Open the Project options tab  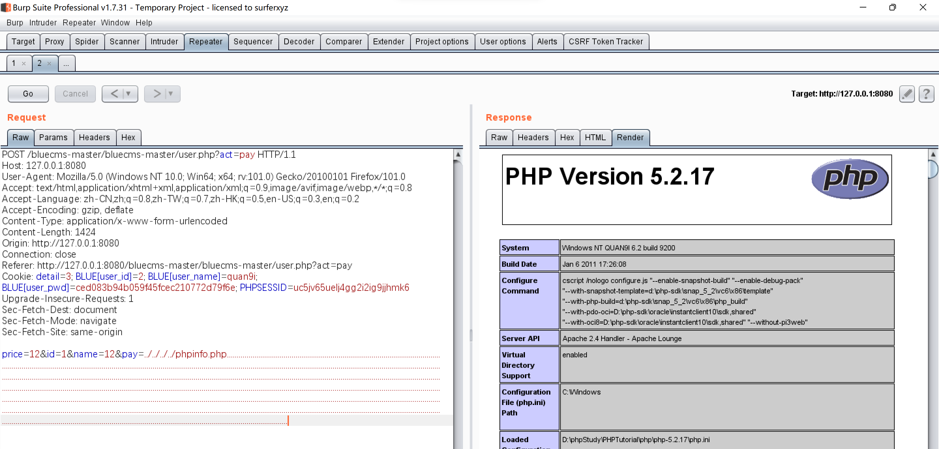(442, 41)
